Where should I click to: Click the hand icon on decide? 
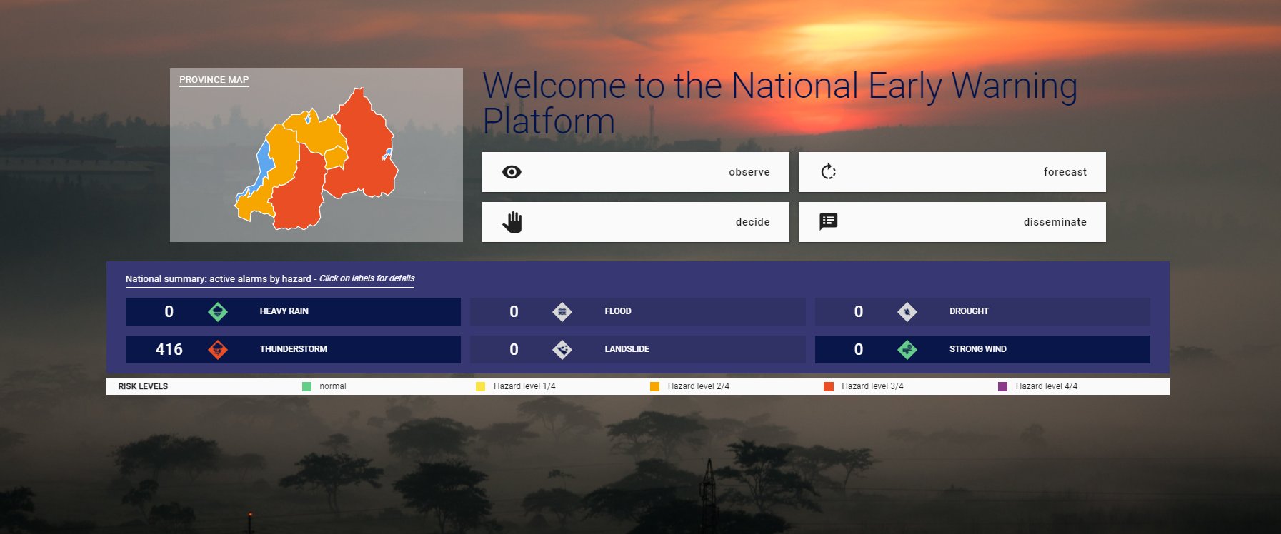[x=512, y=222]
